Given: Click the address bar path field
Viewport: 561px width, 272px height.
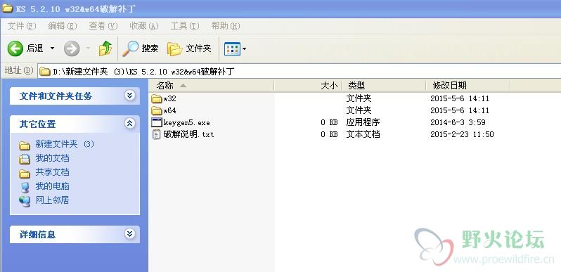Looking at the screenshot, I should click(x=299, y=71).
